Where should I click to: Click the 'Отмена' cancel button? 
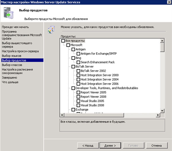click(157, 146)
